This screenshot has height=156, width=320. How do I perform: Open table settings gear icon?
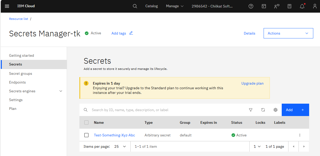[x=276, y=110]
